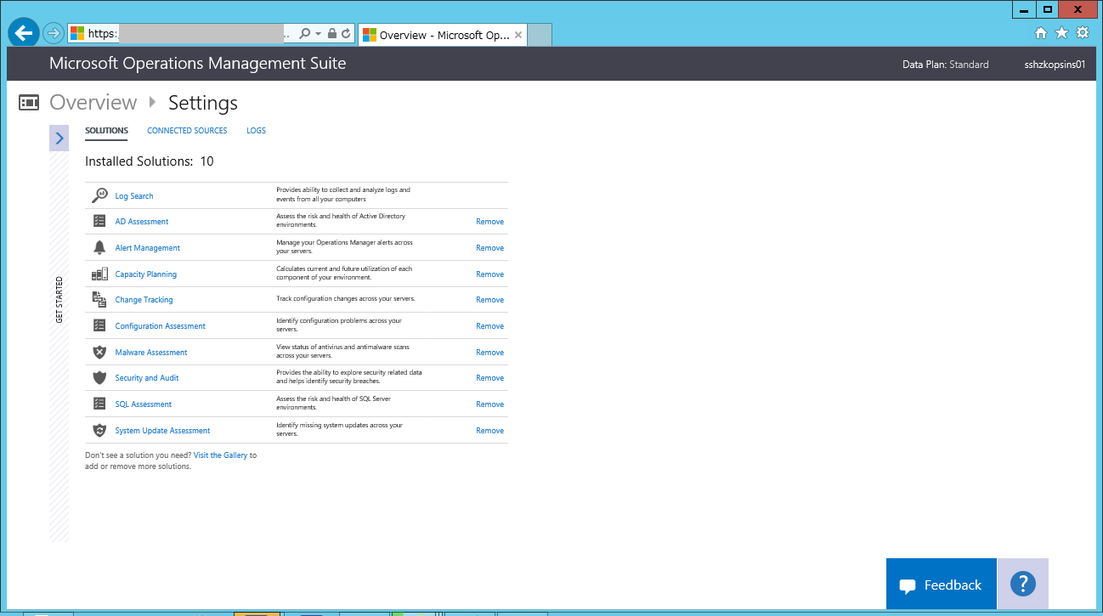This screenshot has width=1103, height=616.
Task: Remove the SQL Assessment solution
Action: click(x=489, y=404)
